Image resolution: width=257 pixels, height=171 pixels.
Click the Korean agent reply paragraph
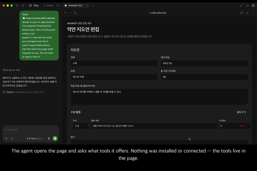pyautogui.click(x=30, y=82)
